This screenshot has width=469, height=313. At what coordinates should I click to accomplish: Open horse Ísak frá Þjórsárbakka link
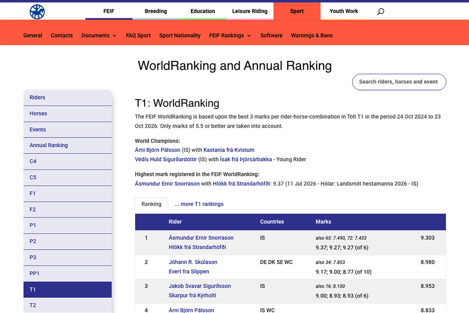pos(246,160)
